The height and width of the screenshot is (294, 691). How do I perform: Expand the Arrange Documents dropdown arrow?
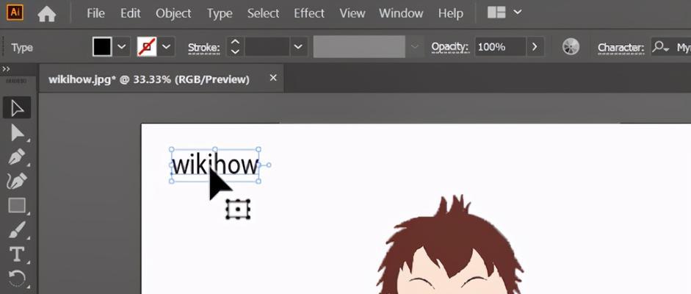[x=518, y=12]
